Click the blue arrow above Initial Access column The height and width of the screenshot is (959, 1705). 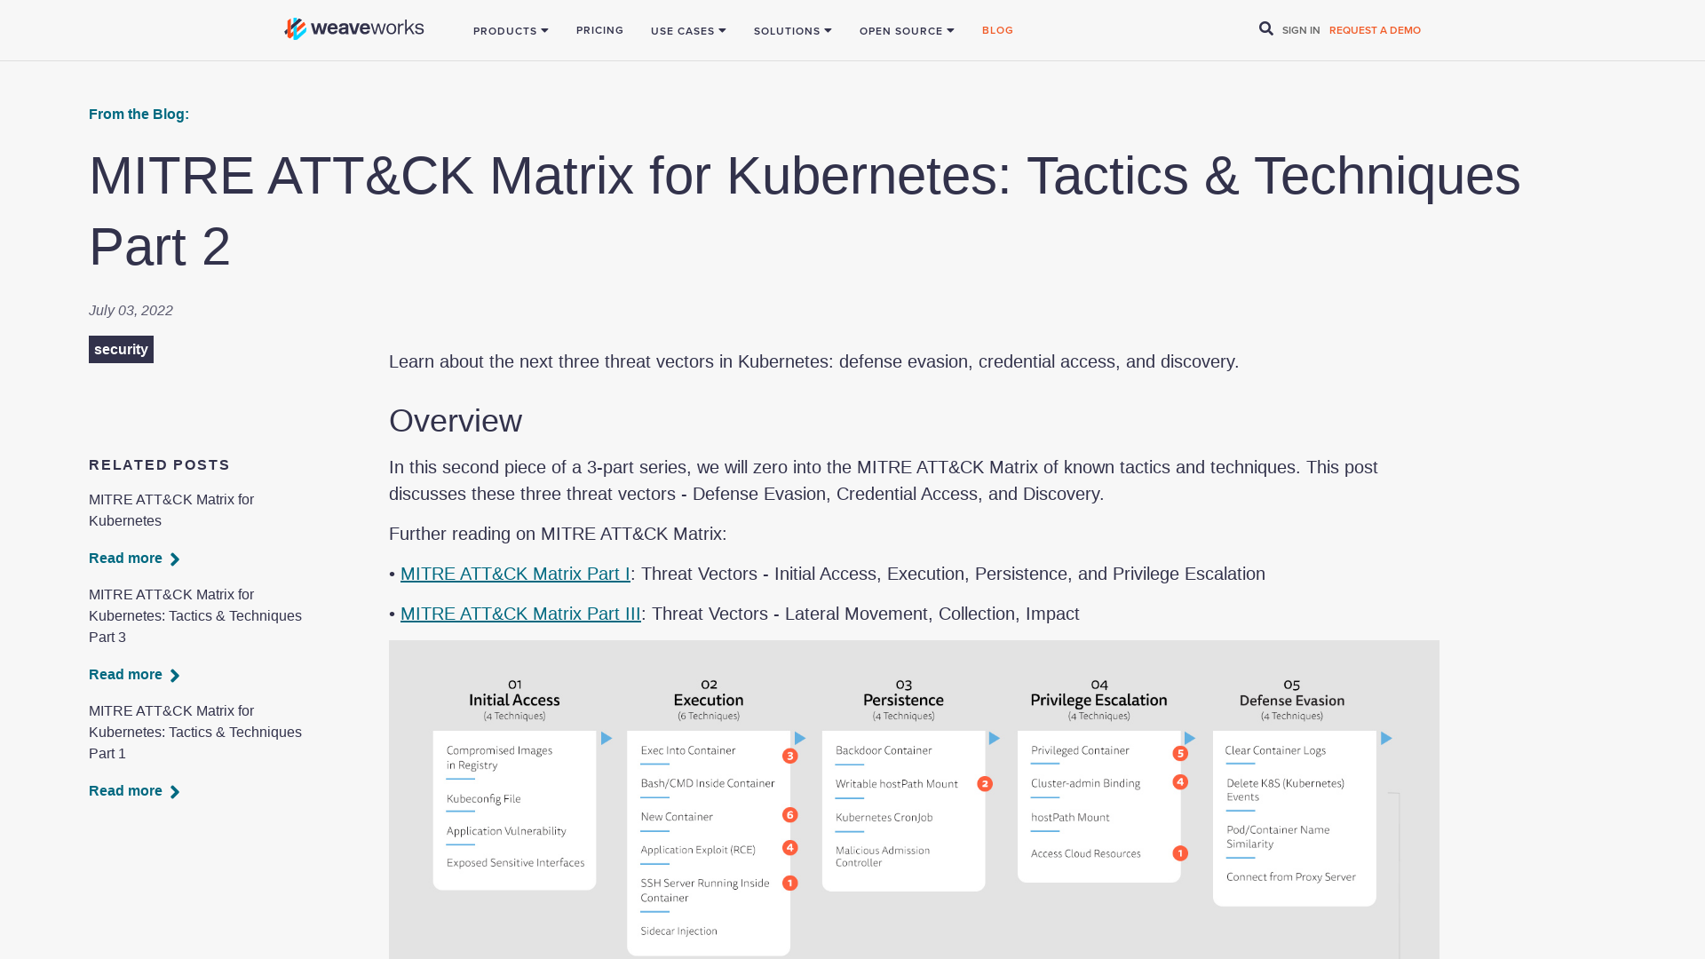(607, 738)
